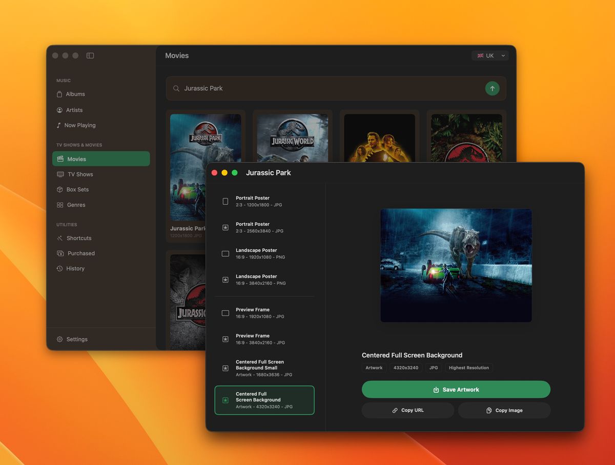
Task: Click the Genres grid icon
Action: (x=60, y=205)
